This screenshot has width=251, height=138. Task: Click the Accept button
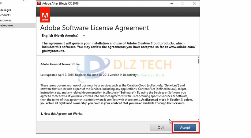(x=185, y=128)
